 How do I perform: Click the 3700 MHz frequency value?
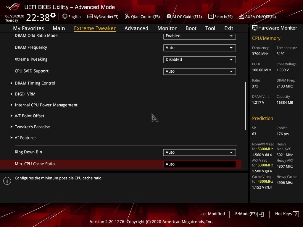(260, 54)
